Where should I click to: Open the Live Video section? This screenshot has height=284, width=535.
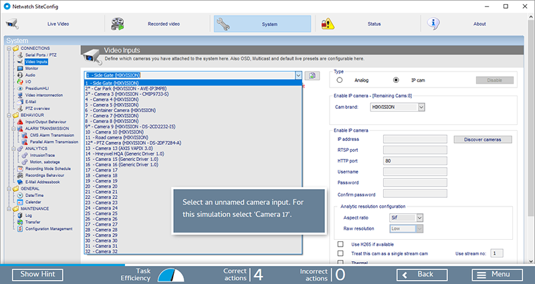(x=47, y=23)
